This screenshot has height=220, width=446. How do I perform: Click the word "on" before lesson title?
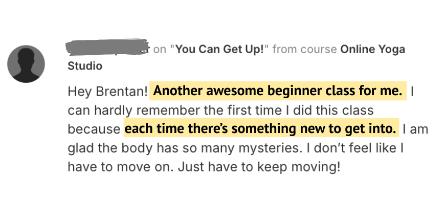click(159, 50)
